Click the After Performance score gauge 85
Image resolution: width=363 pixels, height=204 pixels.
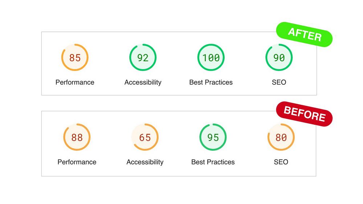(x=75, y=57)
